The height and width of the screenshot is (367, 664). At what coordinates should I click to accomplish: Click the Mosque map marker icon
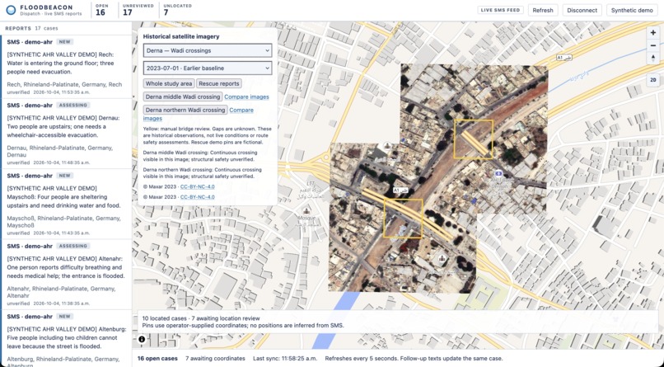click(x=306, y=211)
